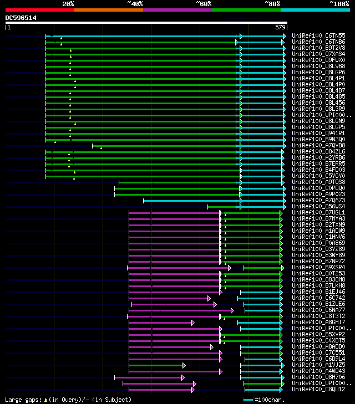Select the UniRef100_A2YRB6 label
This screenshot has width=355, height=404.
(x=318, y=158)
